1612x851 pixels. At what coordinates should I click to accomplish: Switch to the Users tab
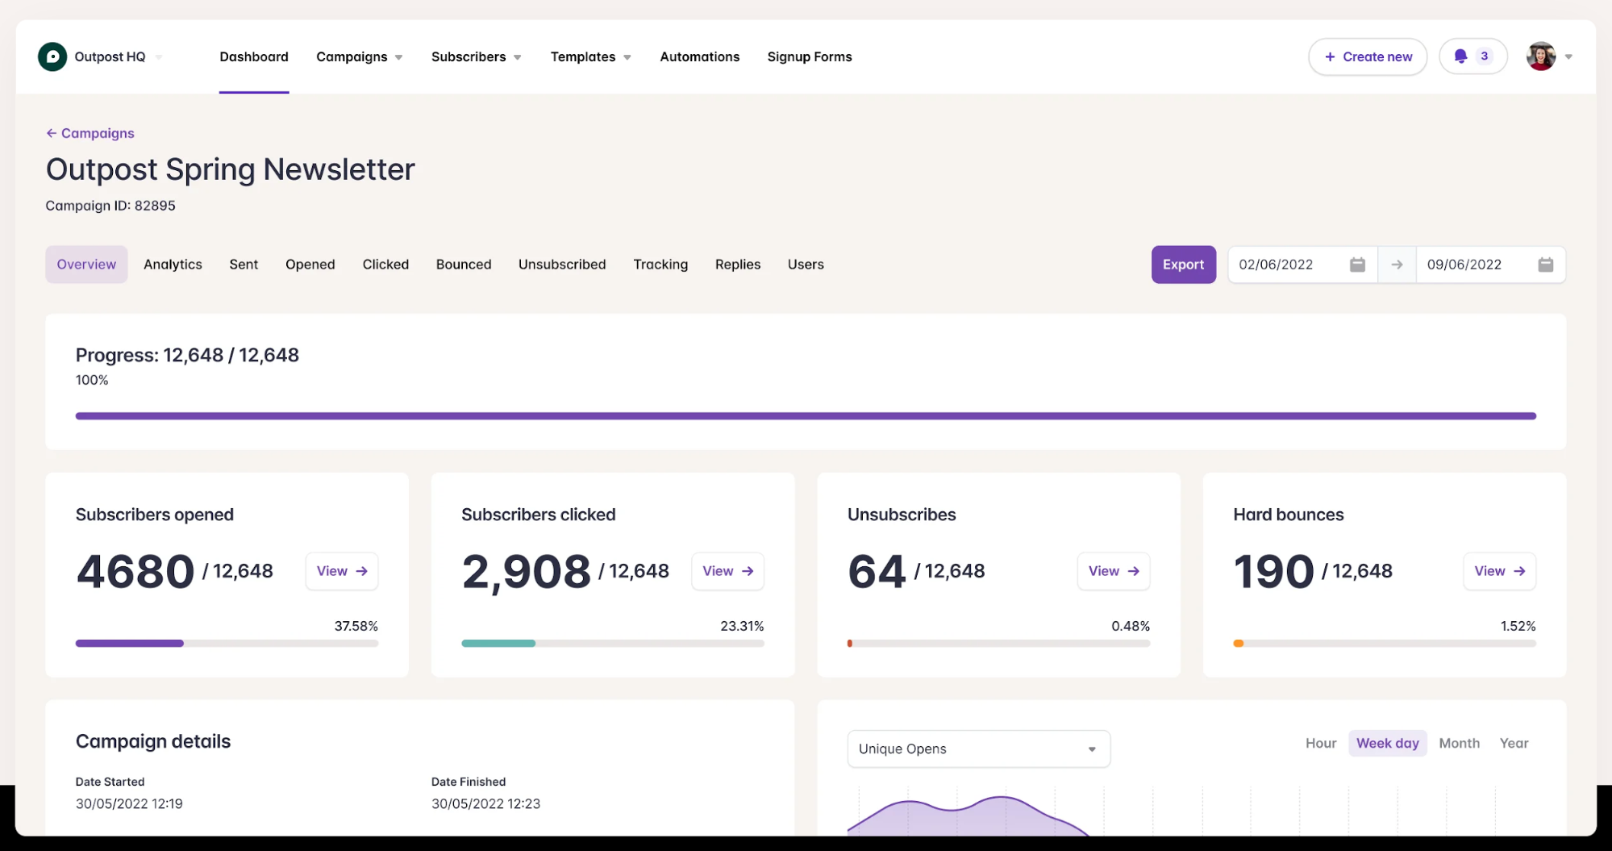click(x=806, y=265)
